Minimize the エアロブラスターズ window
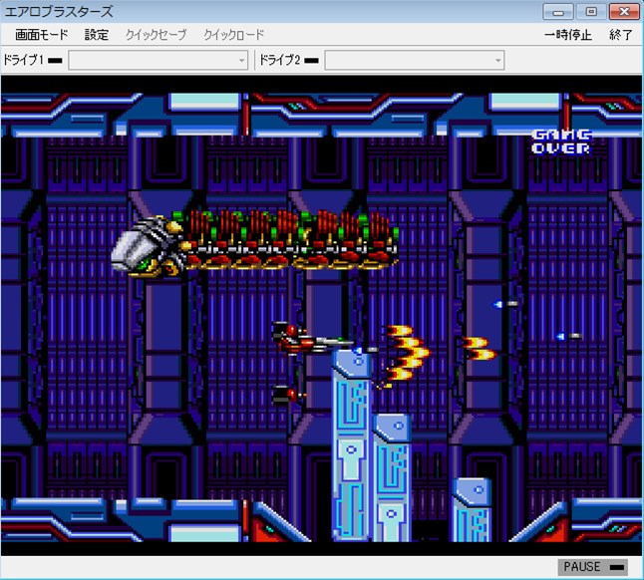The height and width of the screenshot is (580, 644). [558, 12]
